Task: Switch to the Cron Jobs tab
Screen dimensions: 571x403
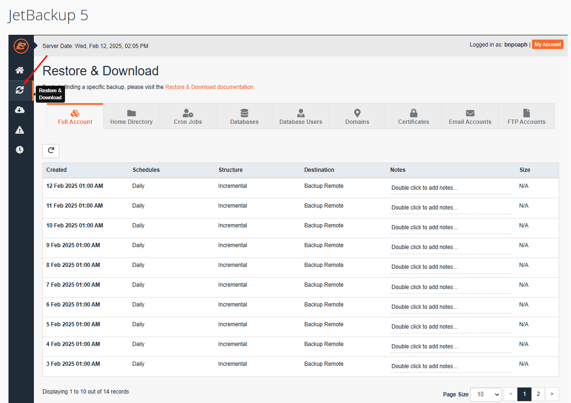Action: click(x=188, y=117)
